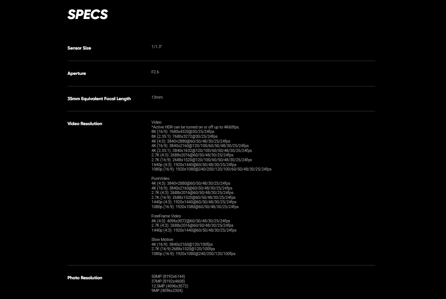Click the 1/1.3" sensor size value
This screenshot has height=299, width=446.
(x=157, y=47)
